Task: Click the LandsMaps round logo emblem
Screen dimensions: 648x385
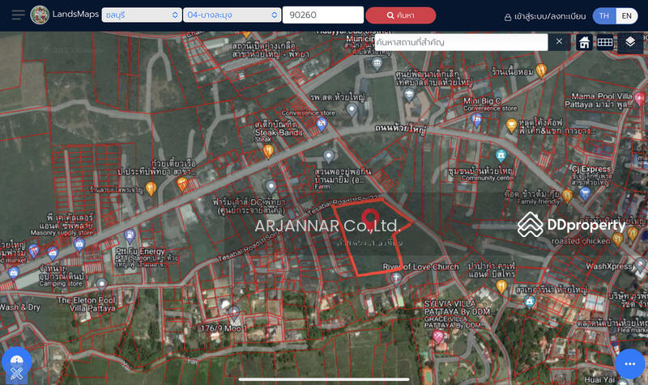Action: point(39,15)
